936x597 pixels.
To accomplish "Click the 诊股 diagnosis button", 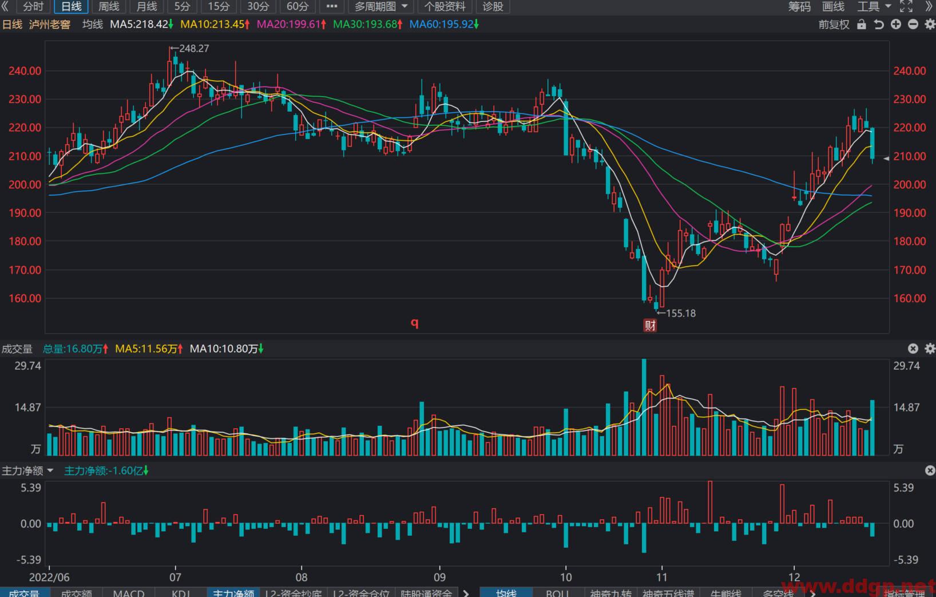I will point(493,7).
